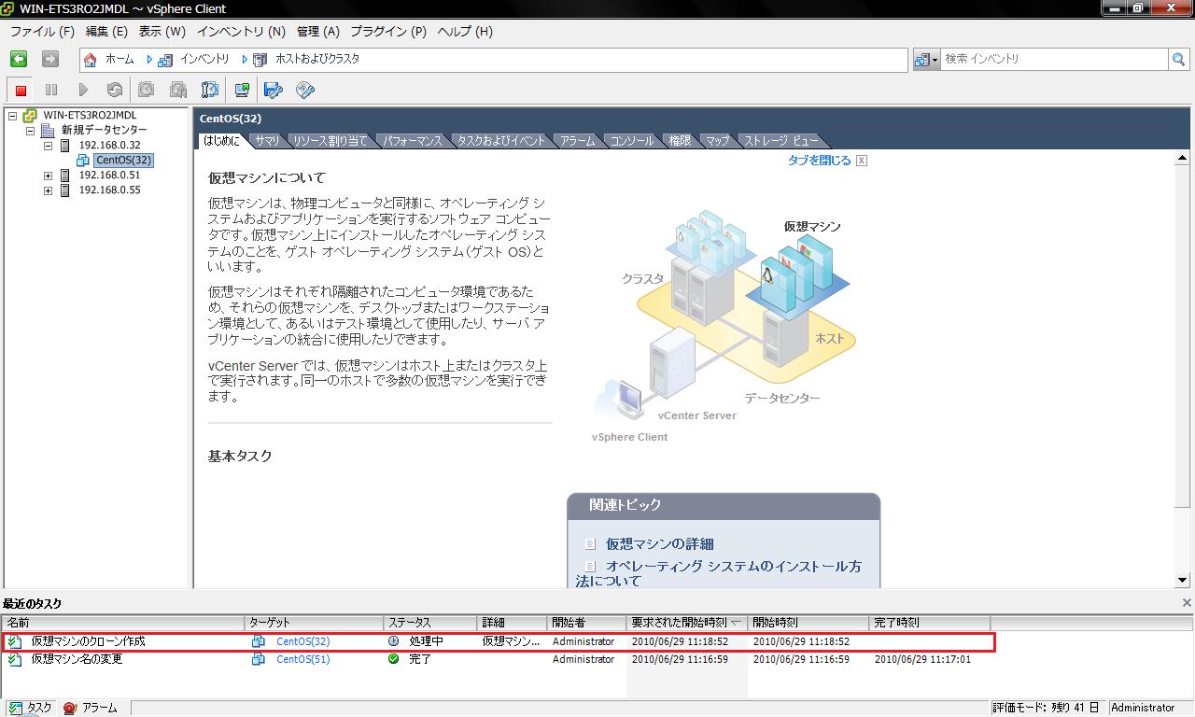The width and height of the screenshot is (1195, 717).
Task: Open the OS install method topic link
Action: (x=719, y=573)
